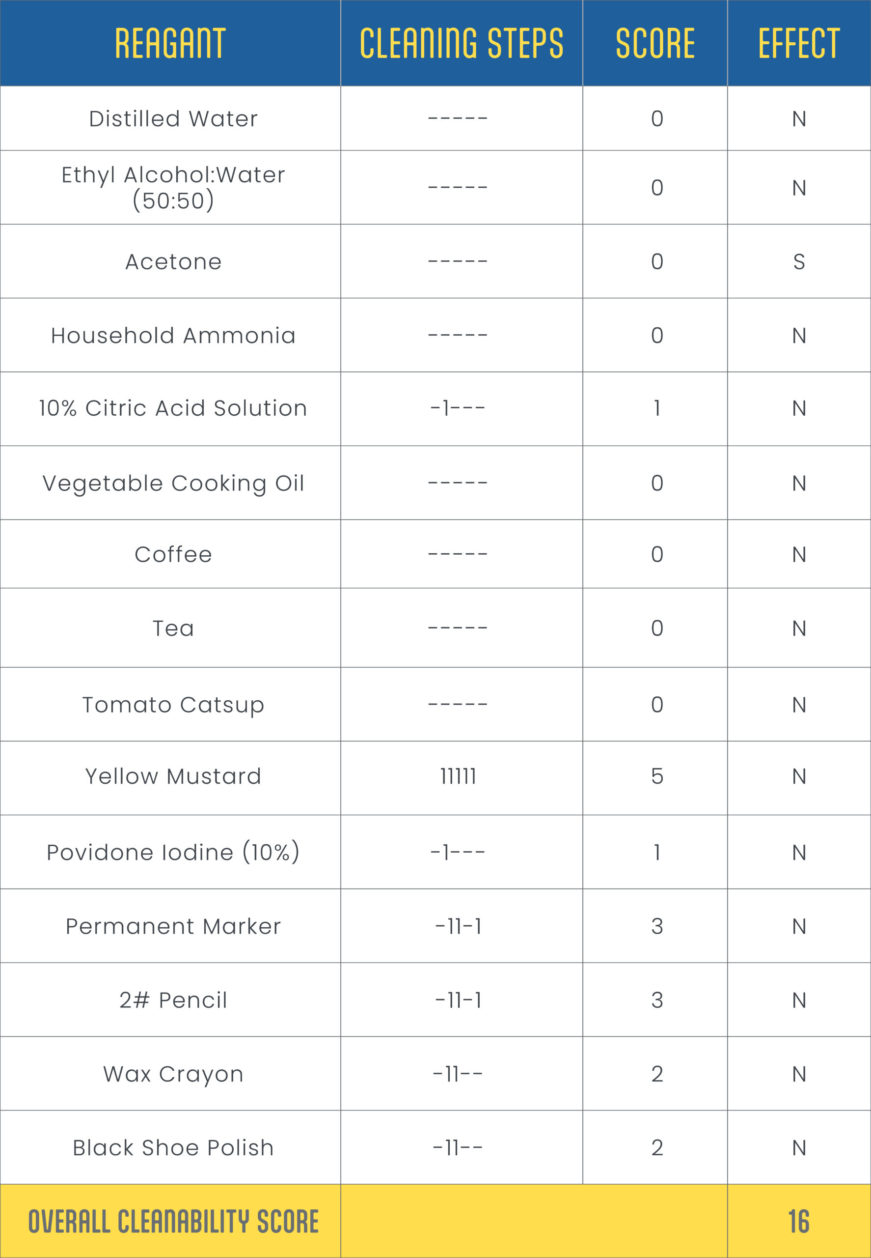Select the SCORE column header

click(655, 43)
